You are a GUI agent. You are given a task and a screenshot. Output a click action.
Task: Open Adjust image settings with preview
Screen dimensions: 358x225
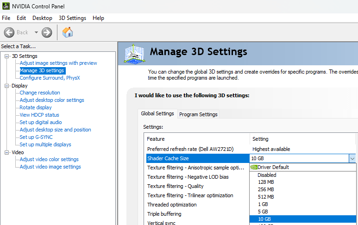pos(58,63)
